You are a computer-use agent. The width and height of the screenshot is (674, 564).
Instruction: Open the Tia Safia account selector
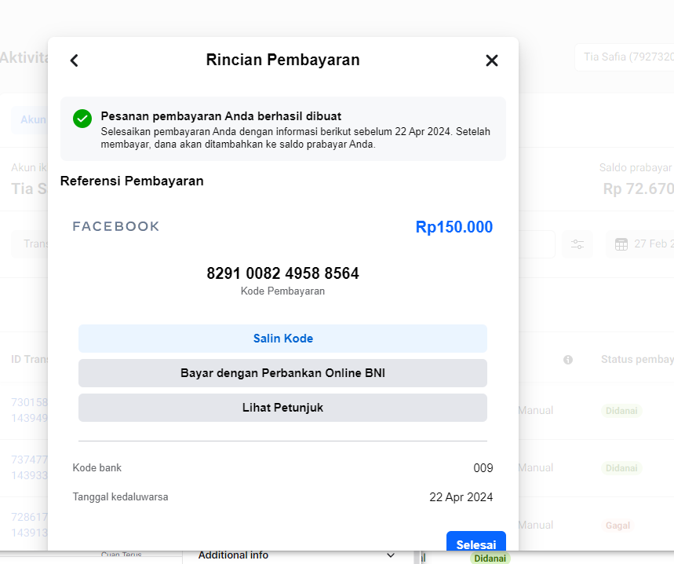click(625, 57)
